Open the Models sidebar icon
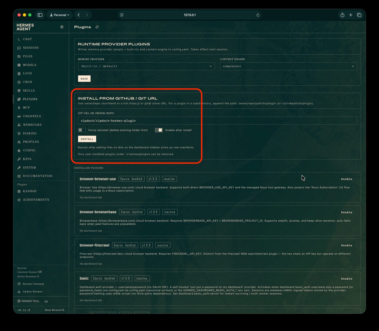 click(19, 65)
